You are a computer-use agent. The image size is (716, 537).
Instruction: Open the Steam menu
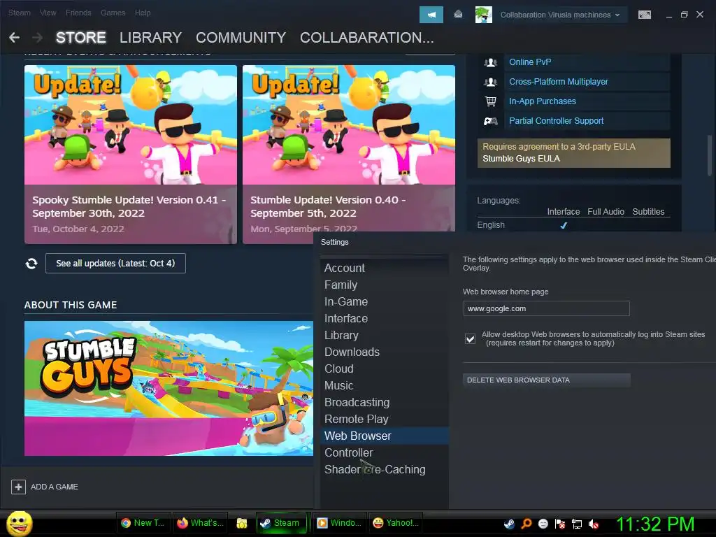point(19,13)
